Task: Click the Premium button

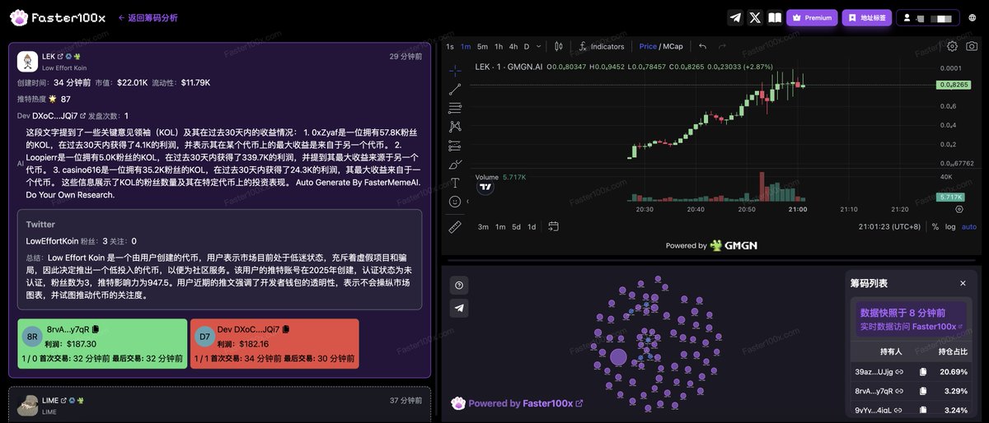Action: (x=812, y=17)
